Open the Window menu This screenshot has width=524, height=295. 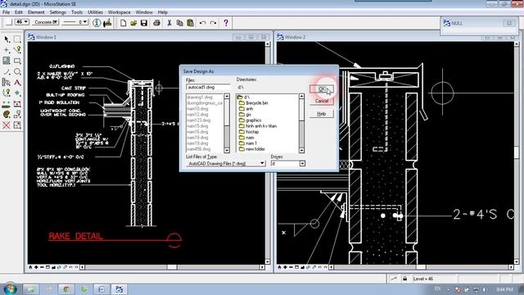[x=144, y=12]
